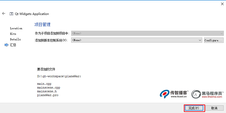Click the Qt Widgets Application wizard icon
Screen dimensions: 226x113
coord(11,14)
